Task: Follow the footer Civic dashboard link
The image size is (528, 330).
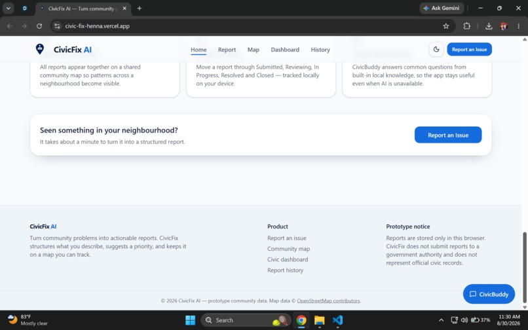Action: (288, 260)
